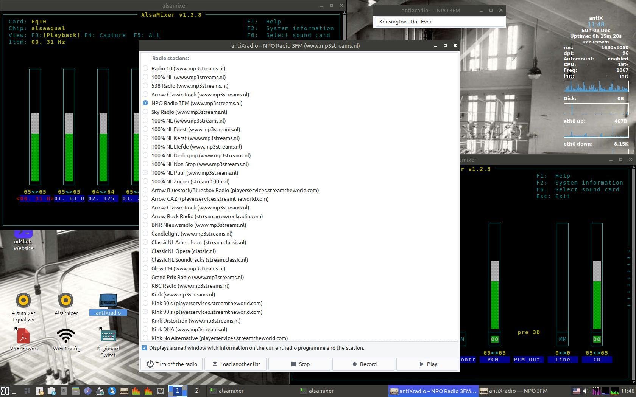Select the Sky Radio station
This screenshot has width=636, height=397.
[145, 112]
